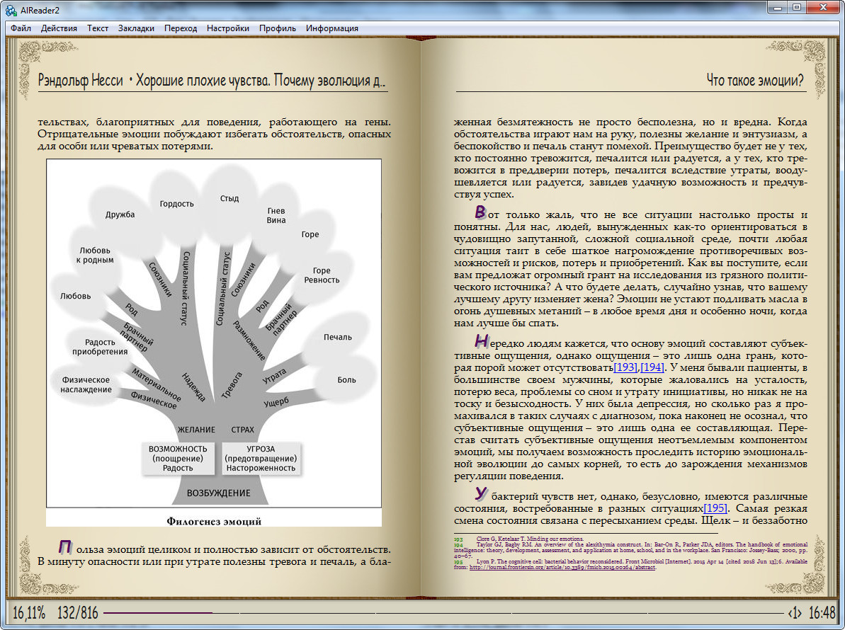Open the Закладки menu
Screen dimensions: 845x630
tap(136, 28)
